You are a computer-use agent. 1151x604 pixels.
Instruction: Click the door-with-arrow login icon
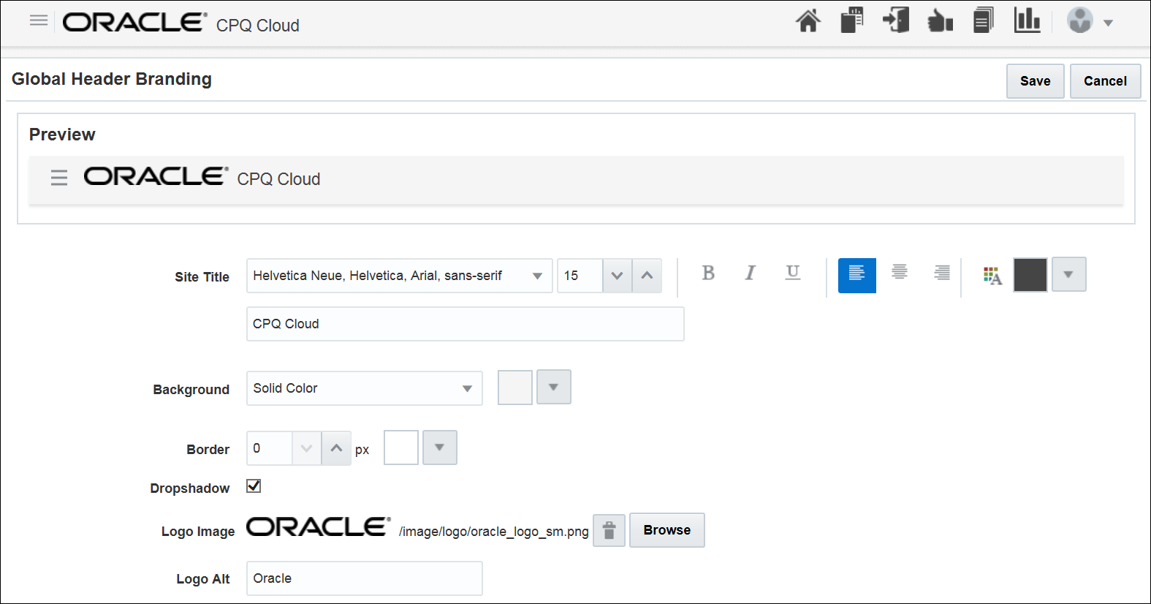(x=896, y=20)
